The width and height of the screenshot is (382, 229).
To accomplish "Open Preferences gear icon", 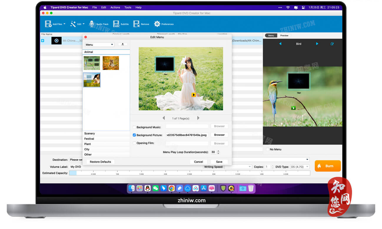I will point(157,24).
